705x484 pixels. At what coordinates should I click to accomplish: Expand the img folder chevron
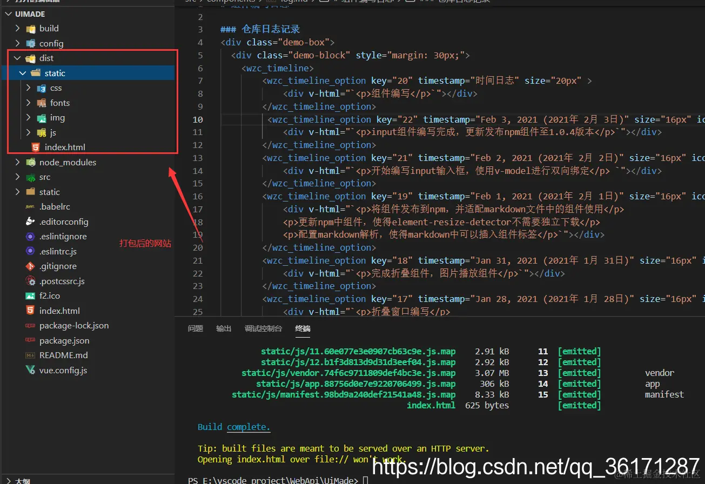coord(29,118)
